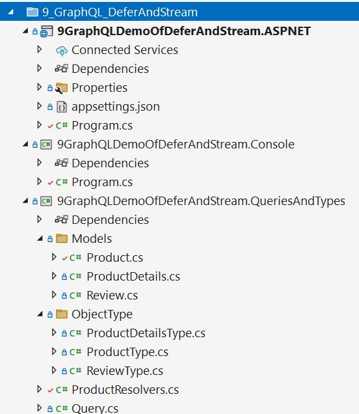Viewport: 359px width, 414px height.
Task: Click the Console project C# icon
Action: click(x=46, y=145)
